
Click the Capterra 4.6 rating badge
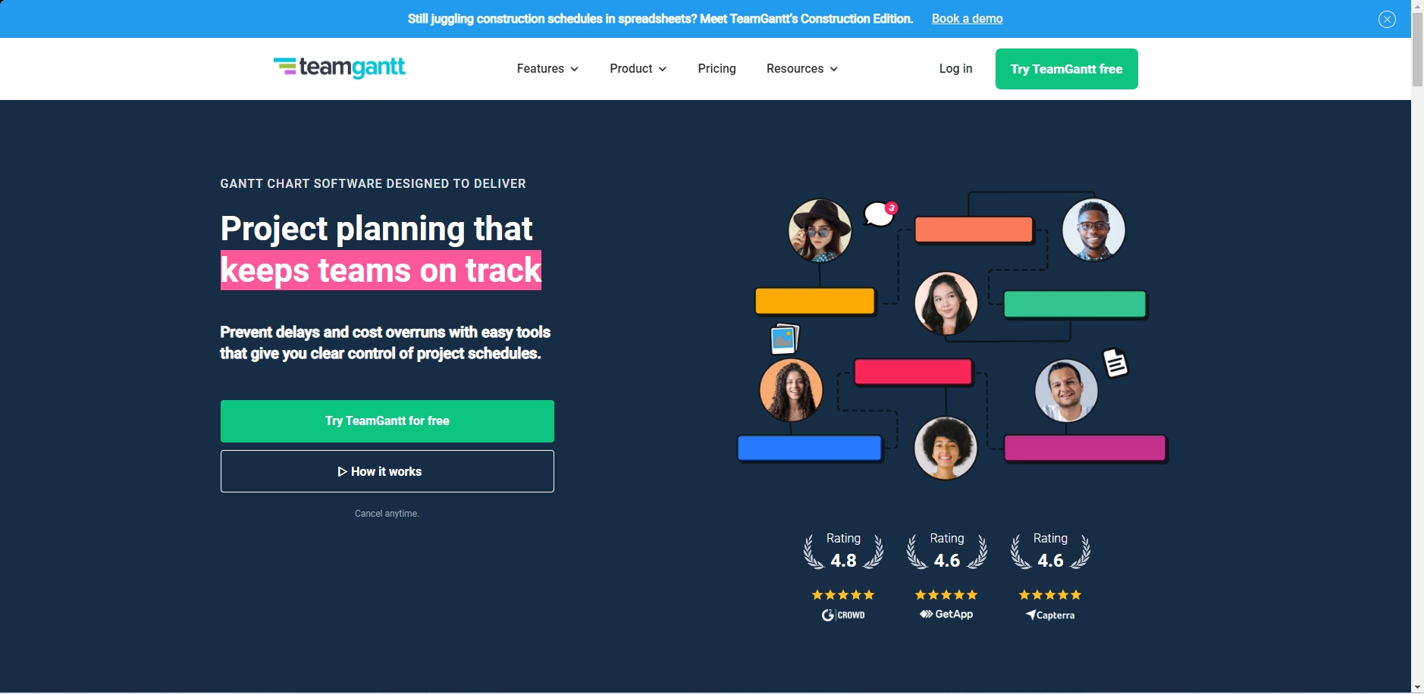tap(1050, 551)
